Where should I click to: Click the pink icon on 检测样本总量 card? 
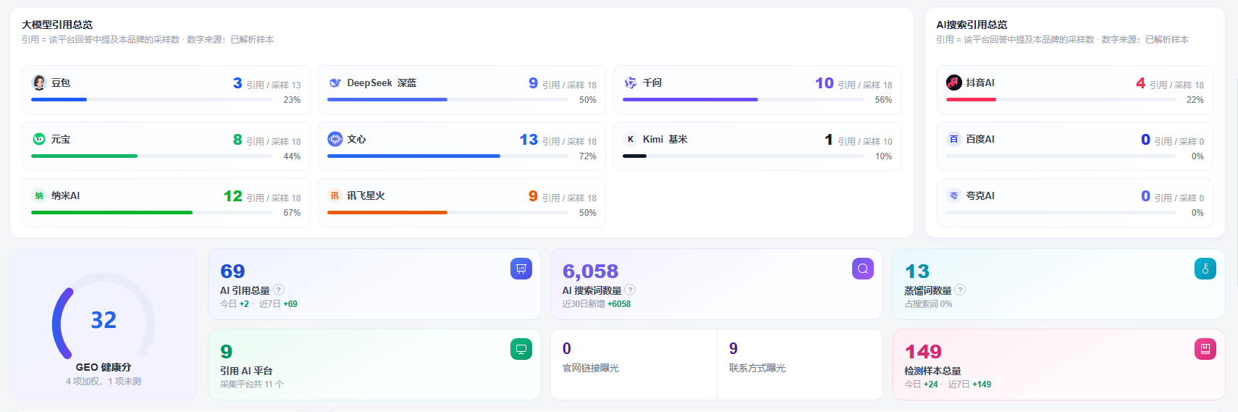1205,349
